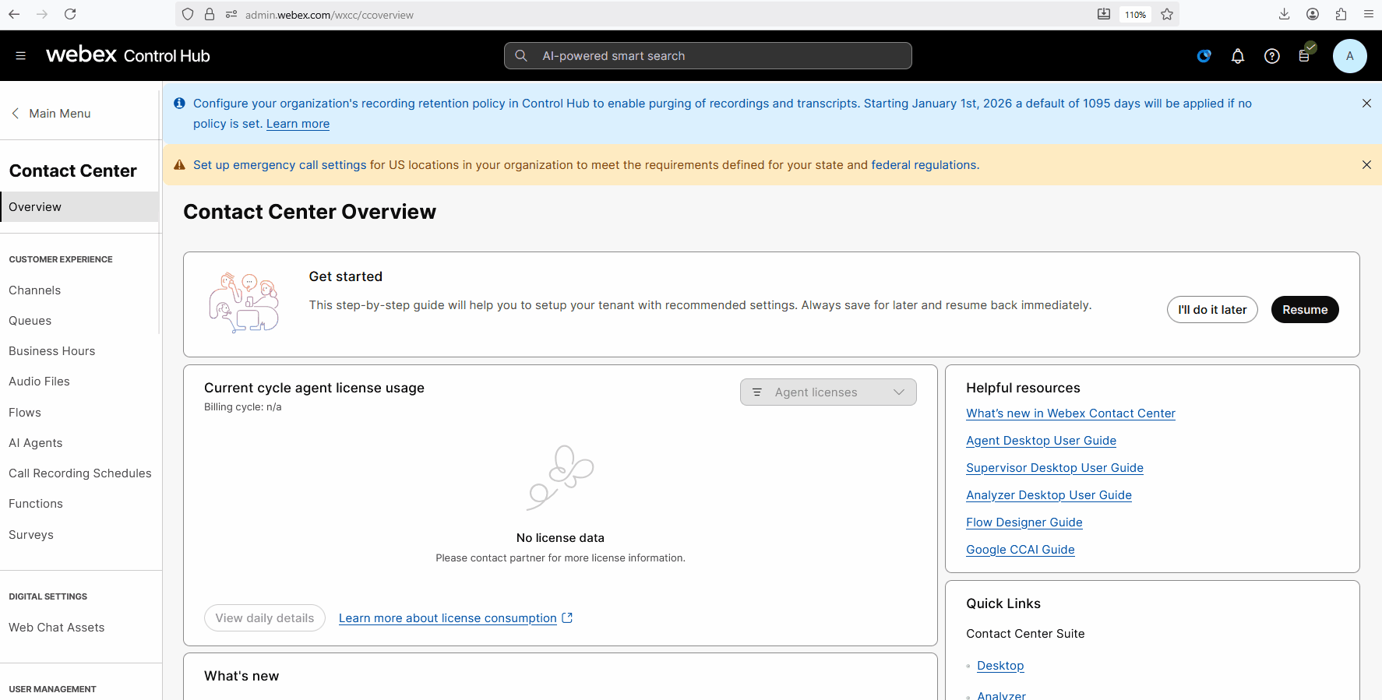The width and height of the screenshot is (1382, 700).
Task: Bookmark this page with the star icon
Action: (1166, 14)
